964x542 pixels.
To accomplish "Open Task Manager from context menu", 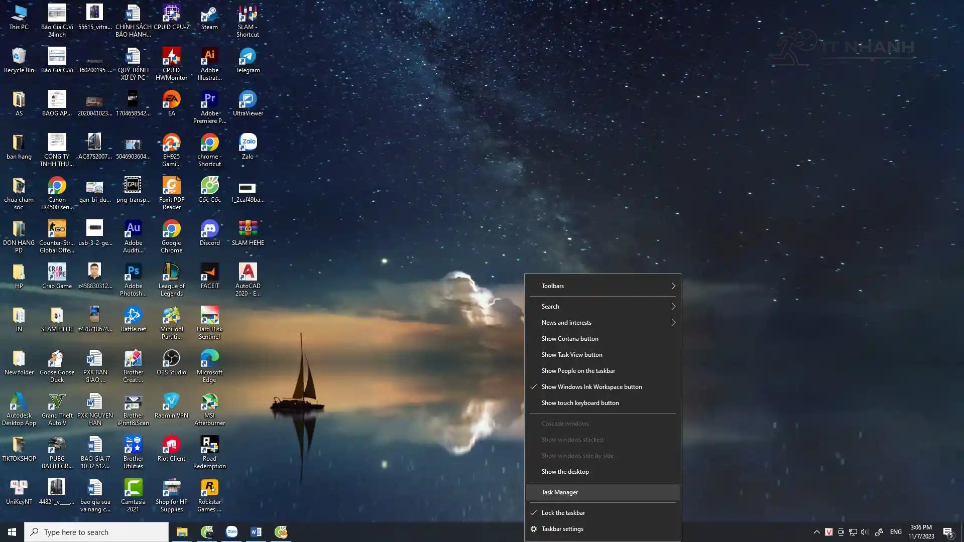I will [559, 492].
